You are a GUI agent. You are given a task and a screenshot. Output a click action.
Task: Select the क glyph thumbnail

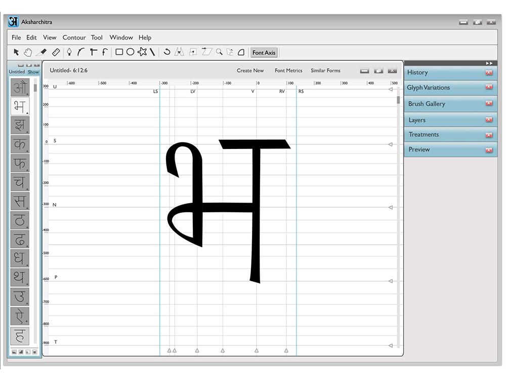[x=20, y=144]
